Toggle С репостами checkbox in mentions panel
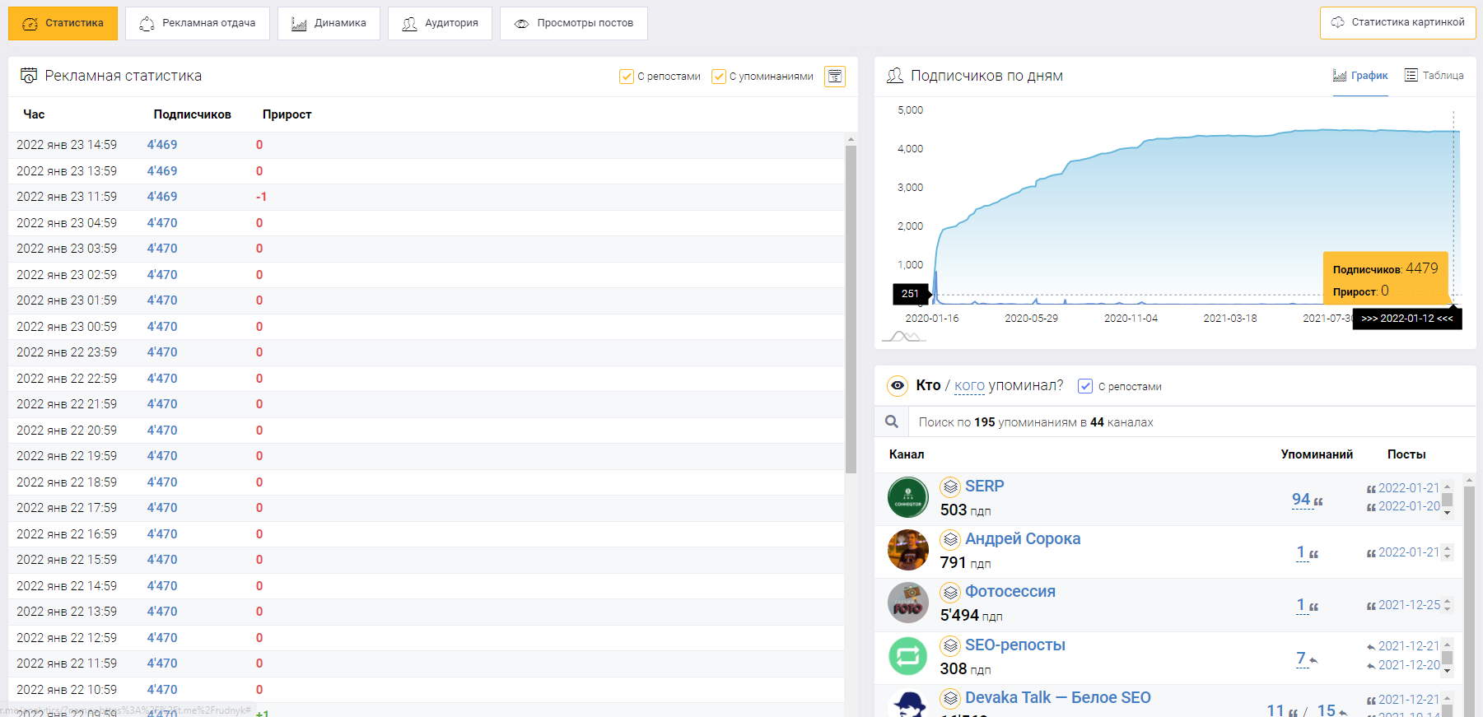The width and height of the screenshot is (1483, 717). click(x=1085, y=386)
